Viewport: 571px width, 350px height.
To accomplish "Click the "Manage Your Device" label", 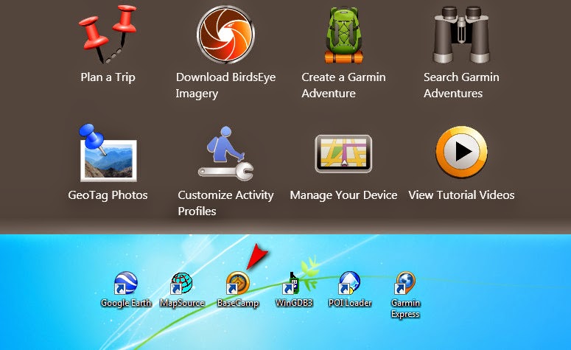I will coord(343,195).
